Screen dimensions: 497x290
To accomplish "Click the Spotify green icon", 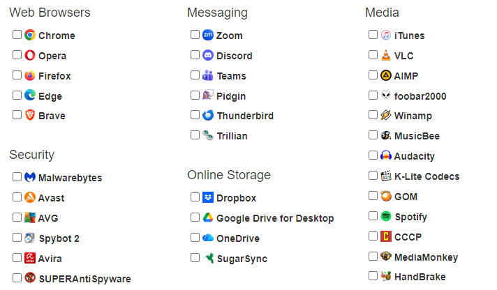I will 386,216.
